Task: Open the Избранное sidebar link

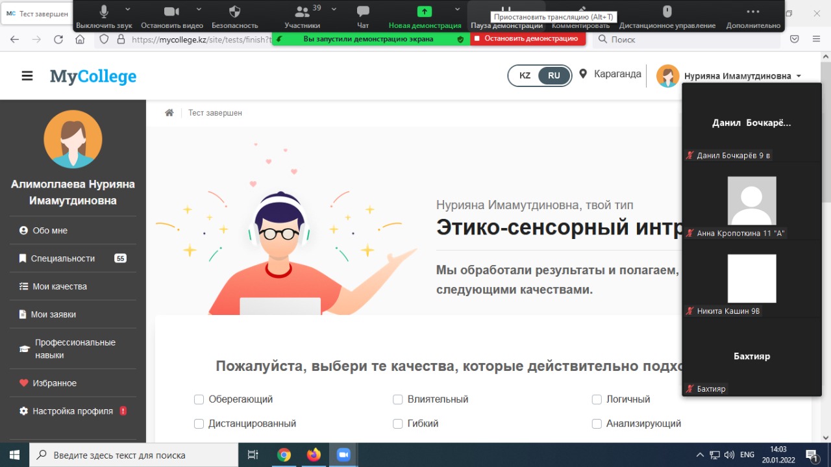Action: (55, 383)
